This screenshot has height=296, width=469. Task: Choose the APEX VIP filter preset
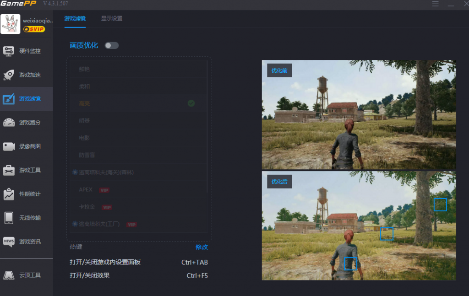(x=139, y=190)
